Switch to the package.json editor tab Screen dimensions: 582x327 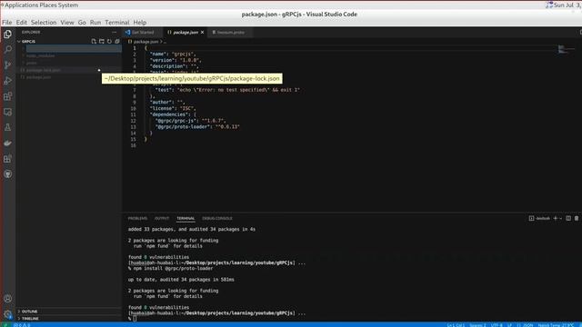click(x=185, y=33)
